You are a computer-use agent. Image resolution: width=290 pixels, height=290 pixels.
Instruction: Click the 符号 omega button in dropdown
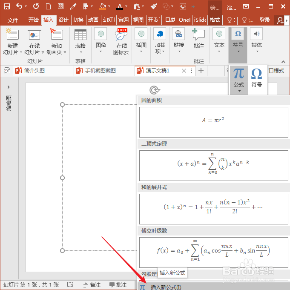point(256,78)
